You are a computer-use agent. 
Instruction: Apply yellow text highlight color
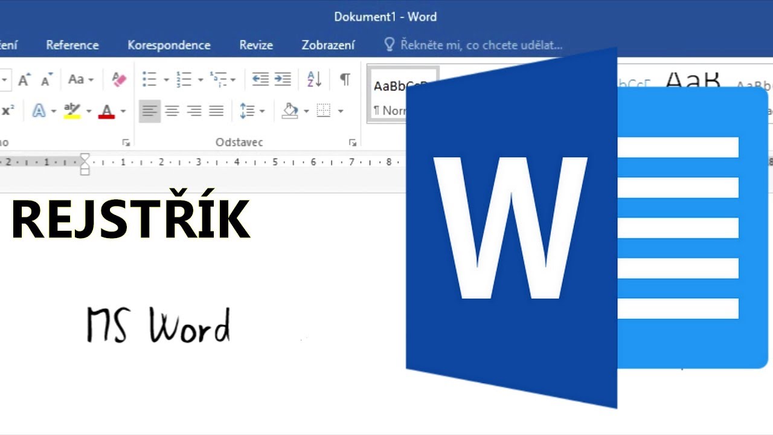coord(72,111)
